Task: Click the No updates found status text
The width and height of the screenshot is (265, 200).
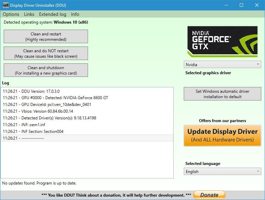Action: coord(39,183)
